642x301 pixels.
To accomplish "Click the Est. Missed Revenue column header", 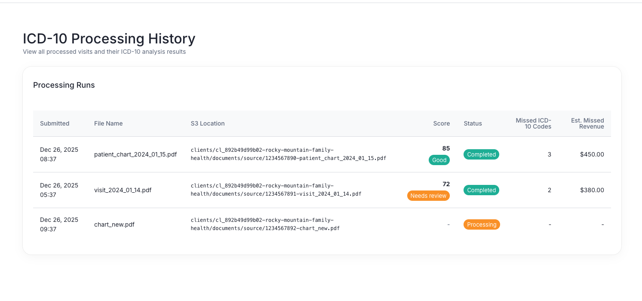I will (x=587, y=123).
